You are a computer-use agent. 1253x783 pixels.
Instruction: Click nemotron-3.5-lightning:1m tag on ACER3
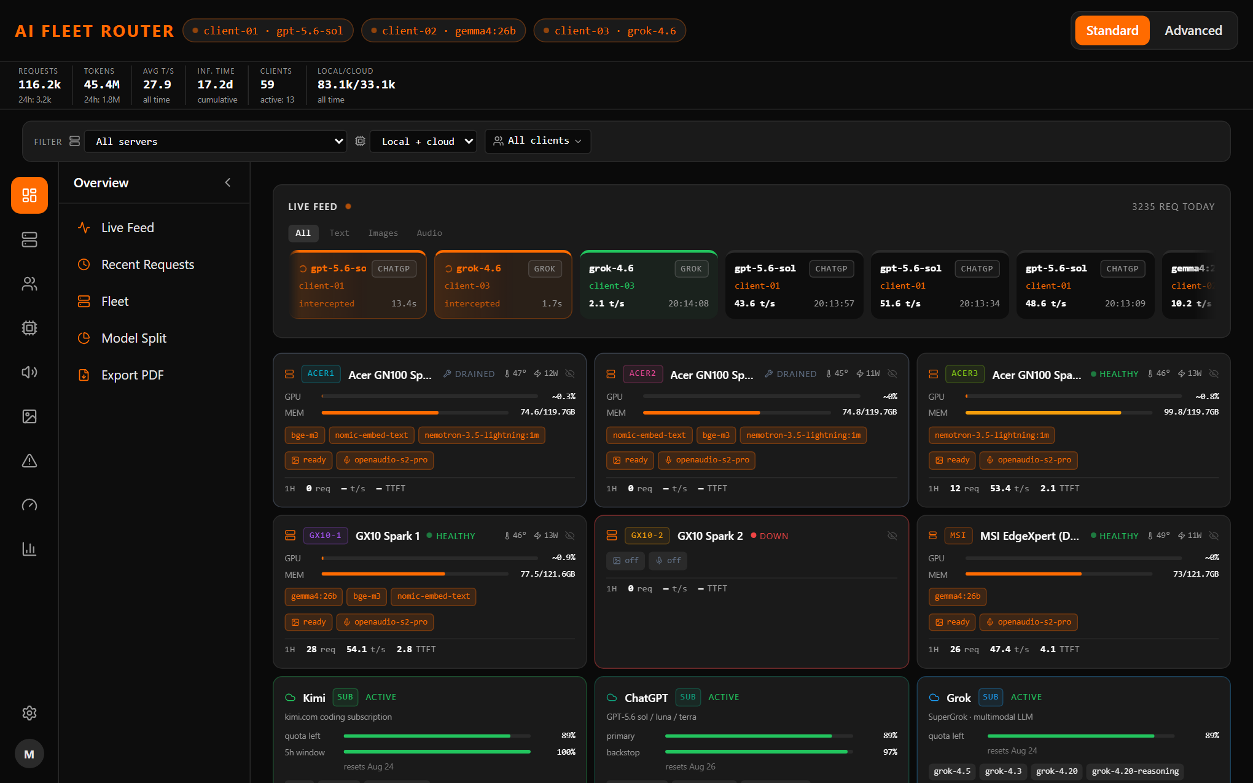click(x=991, y=435)
